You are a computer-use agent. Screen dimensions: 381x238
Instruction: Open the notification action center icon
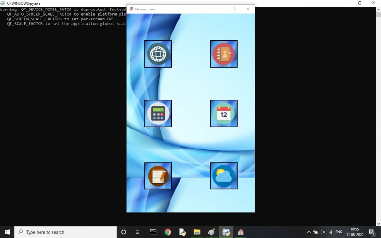pyautogui.click(x=372, y=232)
